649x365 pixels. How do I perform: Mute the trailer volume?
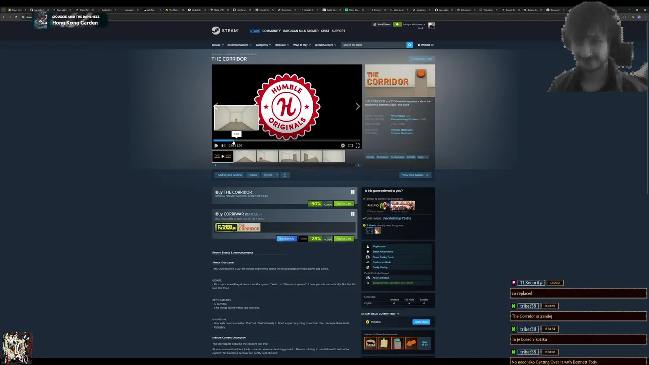tap(223, 145)
